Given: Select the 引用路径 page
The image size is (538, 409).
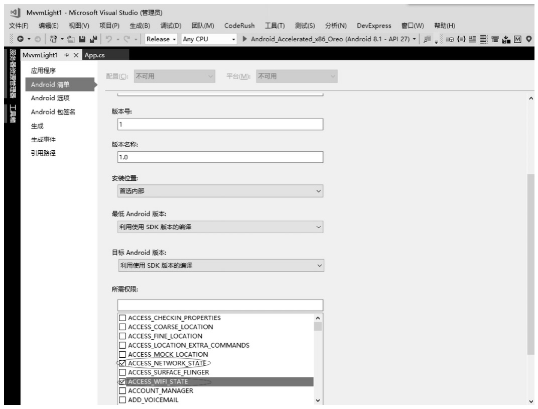Looking at the screenshot, I should (43, 153).
